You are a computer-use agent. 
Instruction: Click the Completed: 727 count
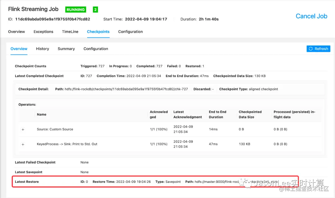point(149,66)
